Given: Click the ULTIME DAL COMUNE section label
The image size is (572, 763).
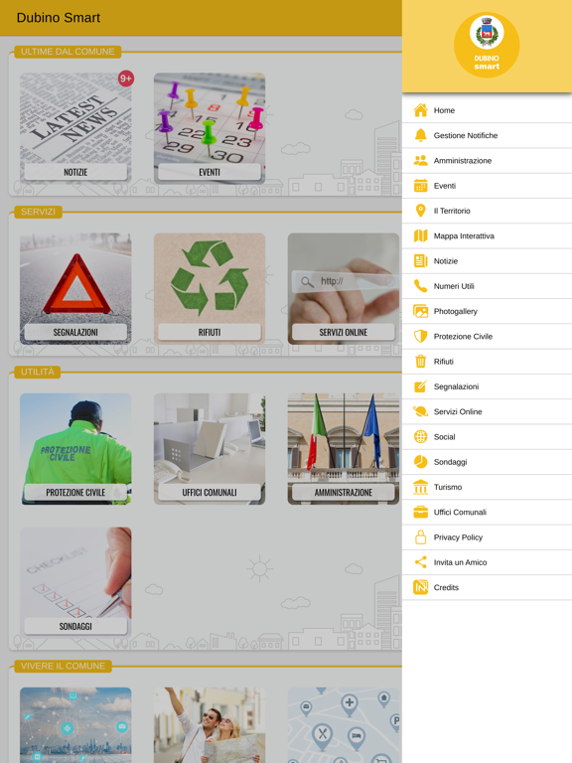Looking at the screenshot, I should pos(68,52).
